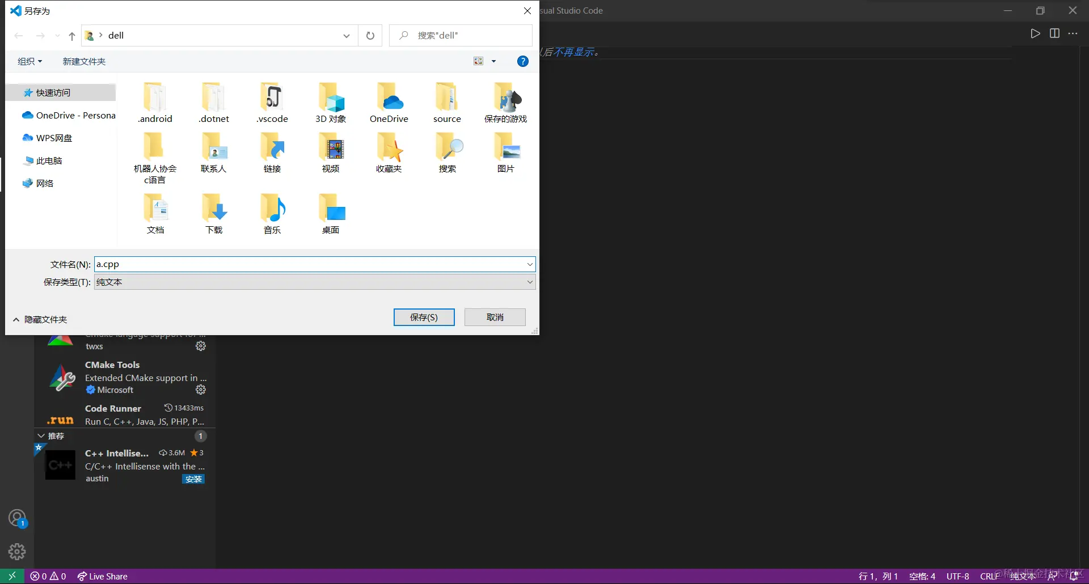This screenshot has width=1089, height=584.
Task: Open the .dotnet folder
Action: point(214,103)
